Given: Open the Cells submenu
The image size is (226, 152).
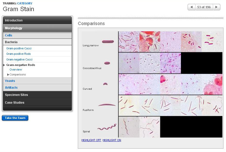Looking at the screenshot, I should 9,35.
